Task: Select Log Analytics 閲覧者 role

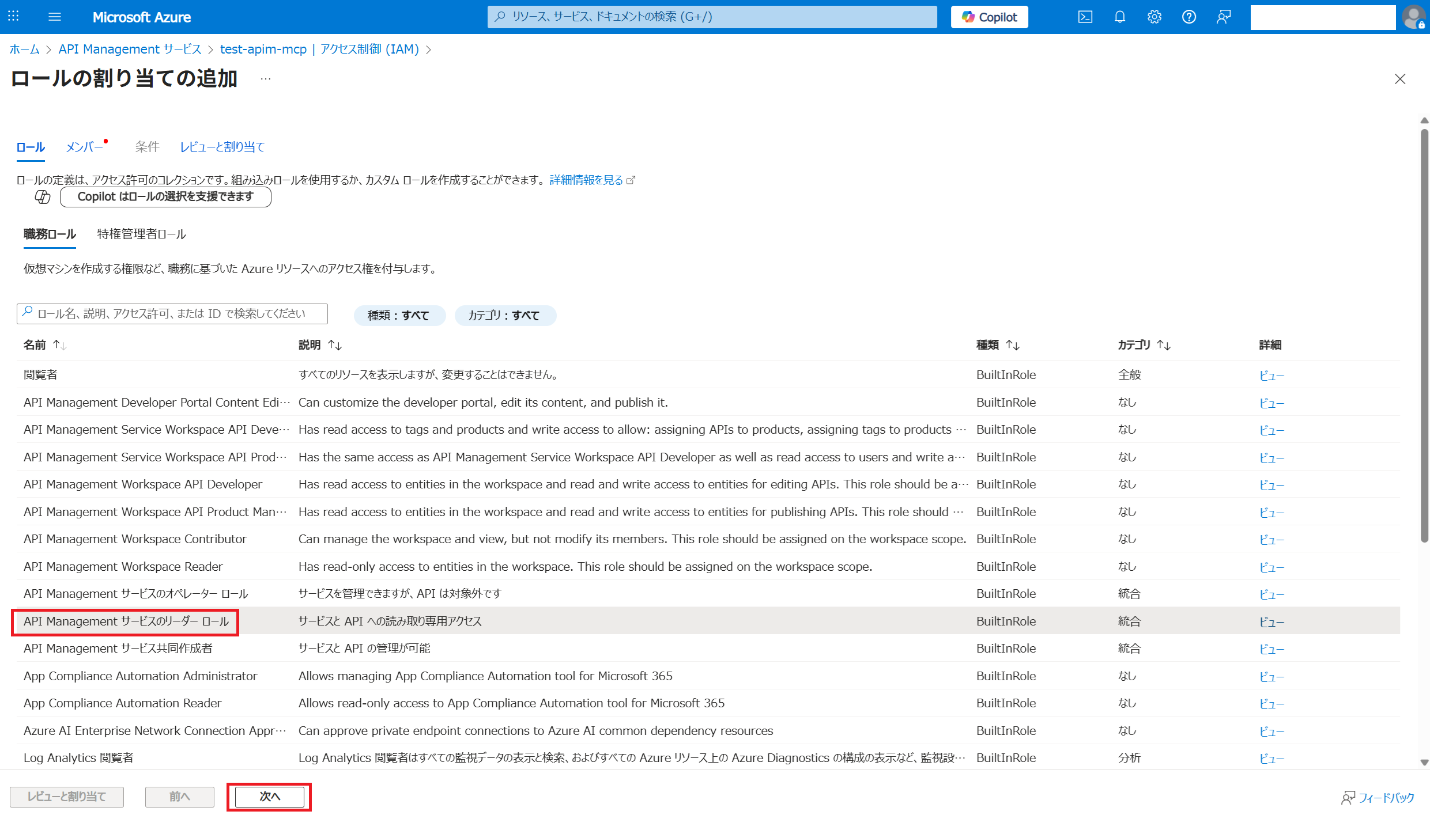Action: tap(708, 758)
